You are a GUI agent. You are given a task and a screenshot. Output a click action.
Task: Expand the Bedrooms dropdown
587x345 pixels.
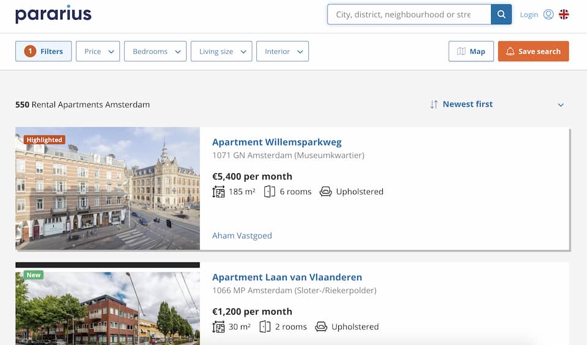(155, 51)
